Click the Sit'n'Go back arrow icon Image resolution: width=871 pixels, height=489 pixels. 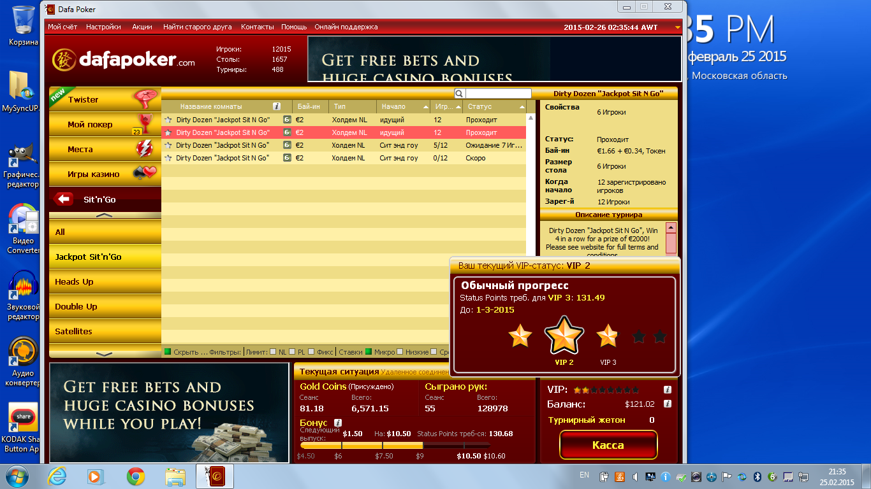64,199
